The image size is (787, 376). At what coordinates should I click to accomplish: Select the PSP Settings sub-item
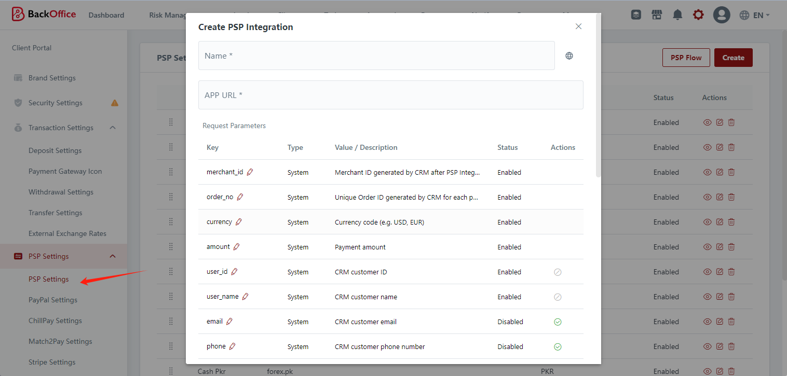click(49, 279)
